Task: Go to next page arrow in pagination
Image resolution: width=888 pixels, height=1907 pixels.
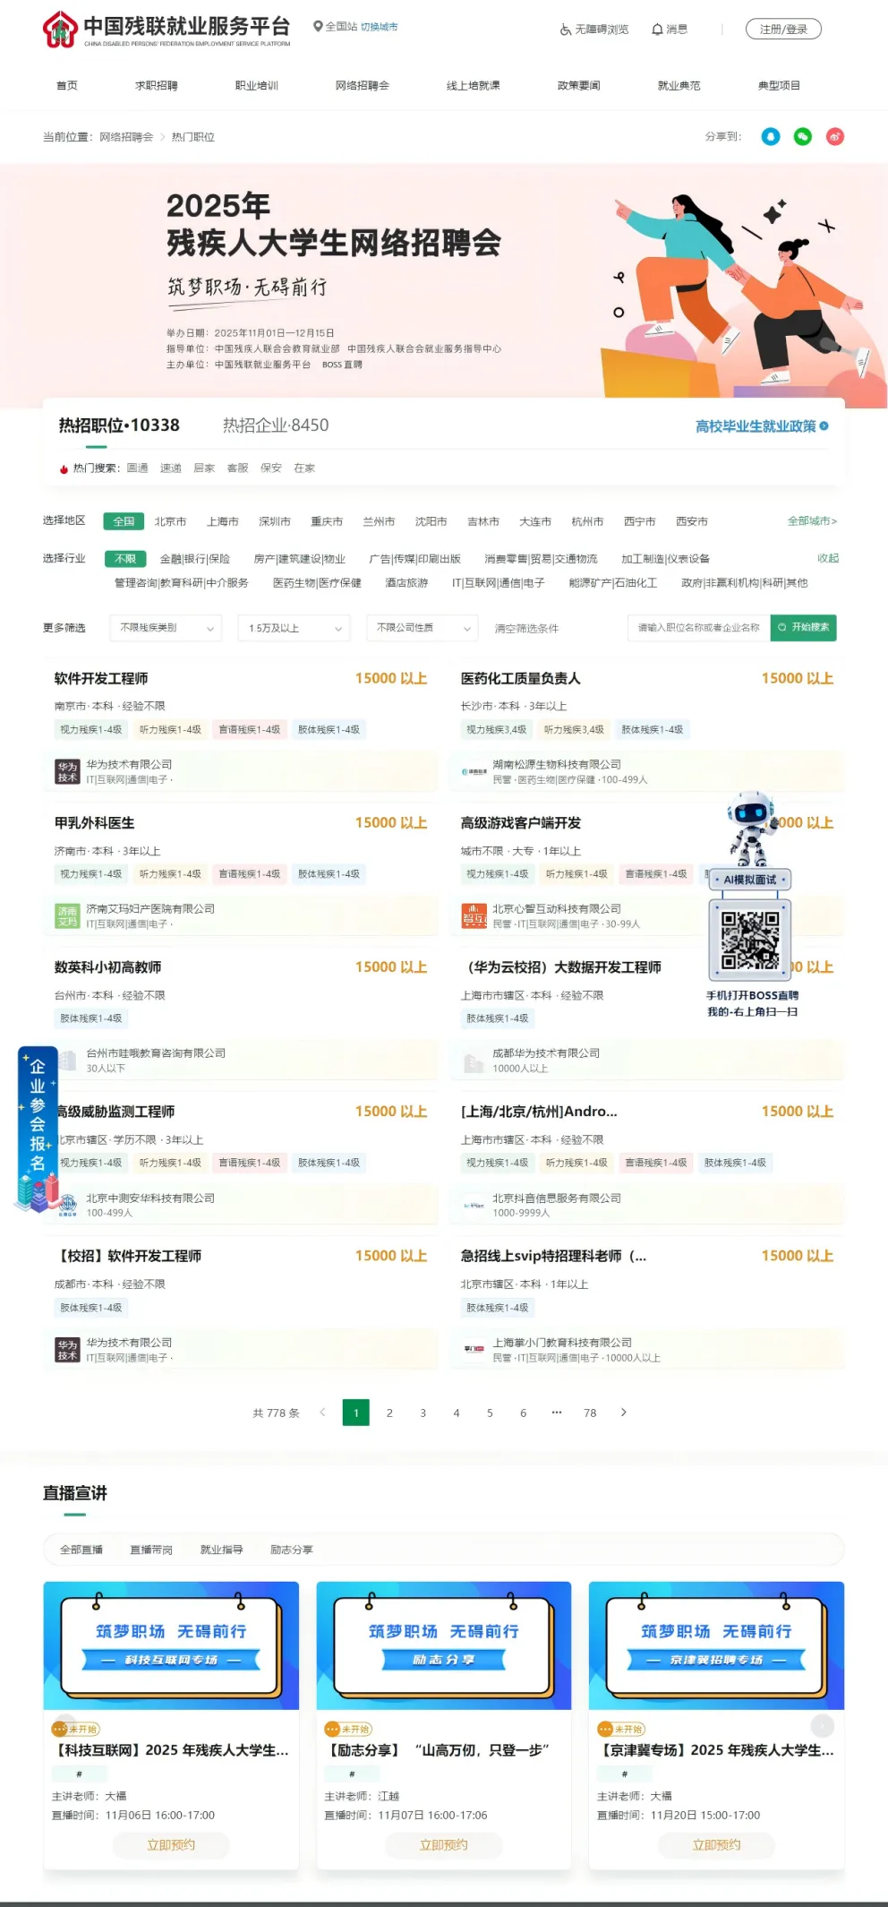Action: click(624, 1413)
